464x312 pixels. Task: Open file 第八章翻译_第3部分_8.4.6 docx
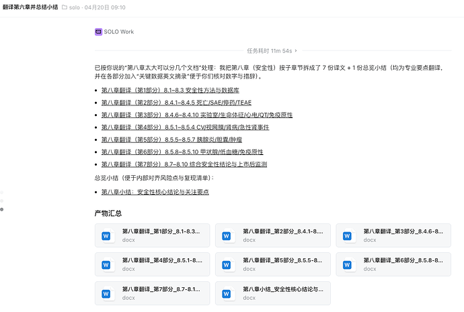393,236
